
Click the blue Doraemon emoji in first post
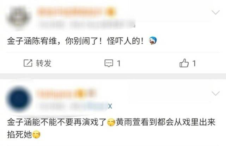pos(153,40)
